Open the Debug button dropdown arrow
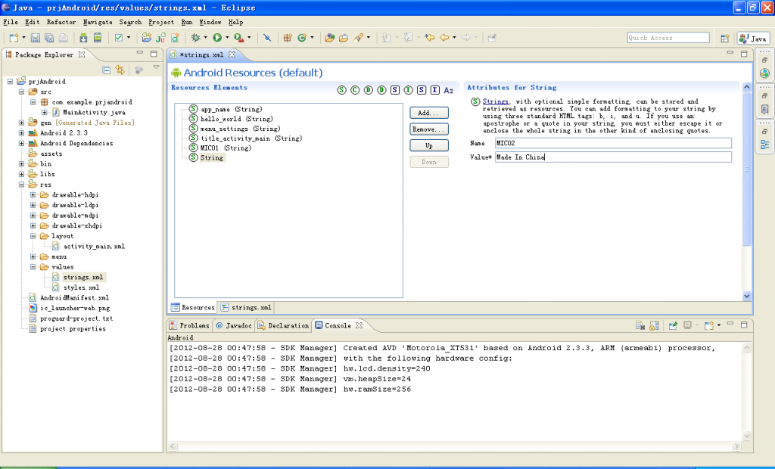The height and width of the screenshot is (469, 775). coord(206,38)
